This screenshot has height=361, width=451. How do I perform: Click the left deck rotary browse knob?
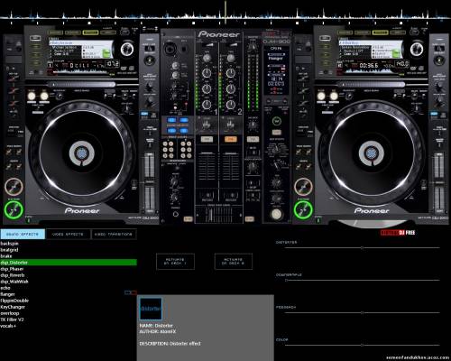pyautogui.click(x=127, y=49)
